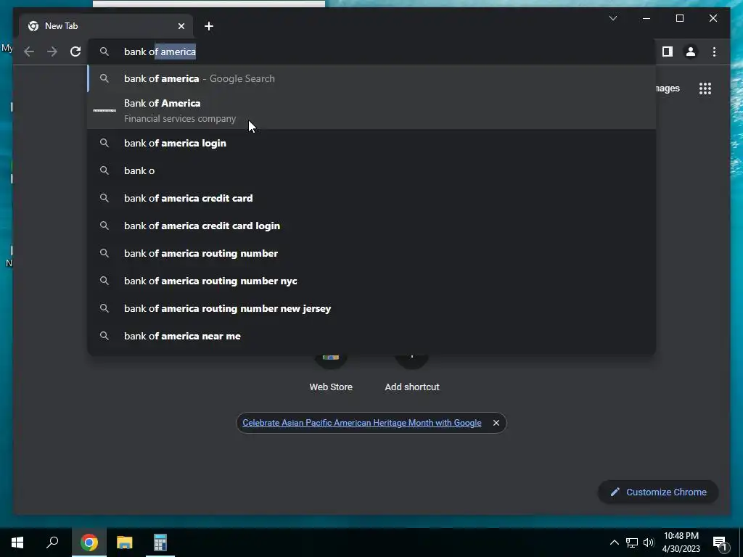Screen dimensions: 743x557
Task: Open network status tray icon
Action: pyautogui.click(x=632, y=542)
